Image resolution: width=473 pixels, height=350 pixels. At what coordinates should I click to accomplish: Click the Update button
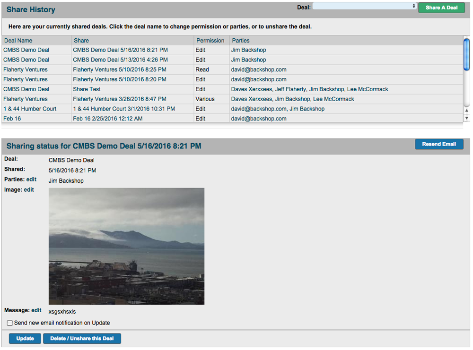click(x=25, y=338)
